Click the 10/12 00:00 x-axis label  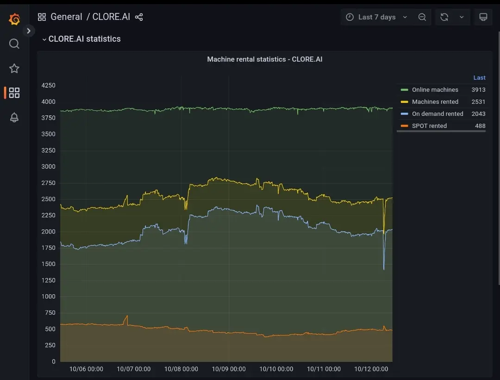click(x=371, y=369)
